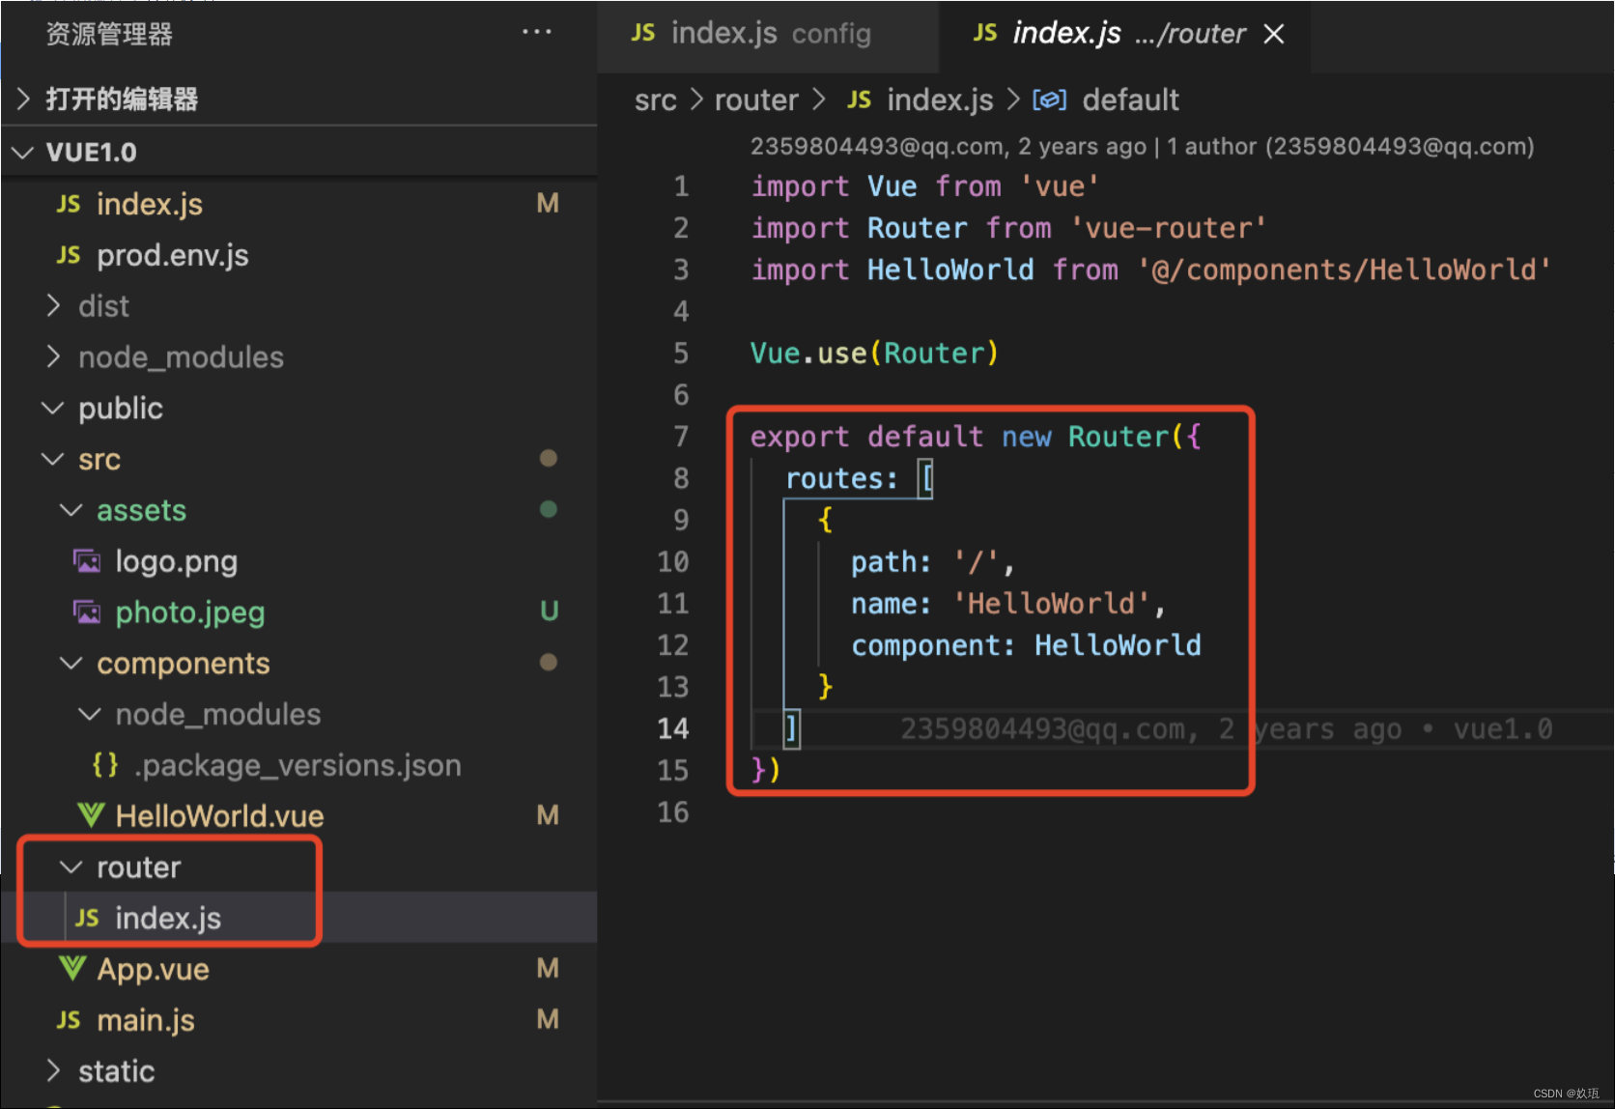Click the JS icon on the config tab

pos(642,33)
